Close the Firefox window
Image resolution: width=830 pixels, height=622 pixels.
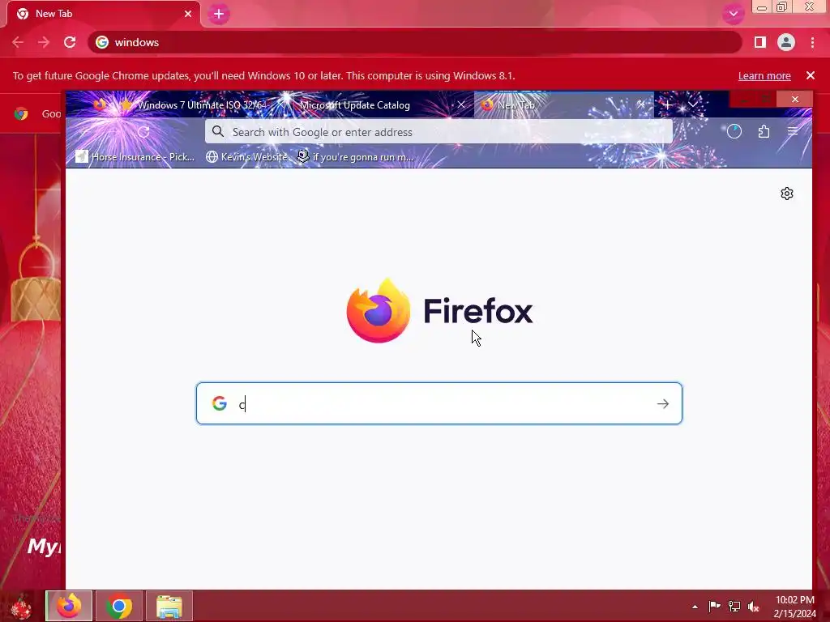coord(794,99)
